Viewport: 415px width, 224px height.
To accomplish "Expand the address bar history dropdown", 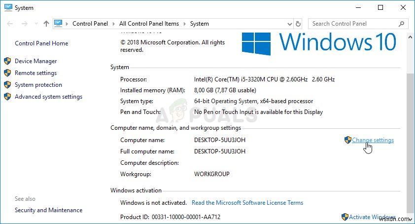I will (289, 23).
